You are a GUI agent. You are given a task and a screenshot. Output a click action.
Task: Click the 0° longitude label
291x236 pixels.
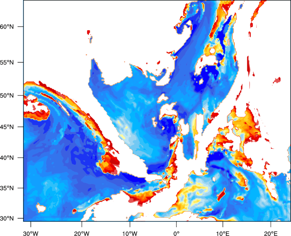[x=176, y=233]
